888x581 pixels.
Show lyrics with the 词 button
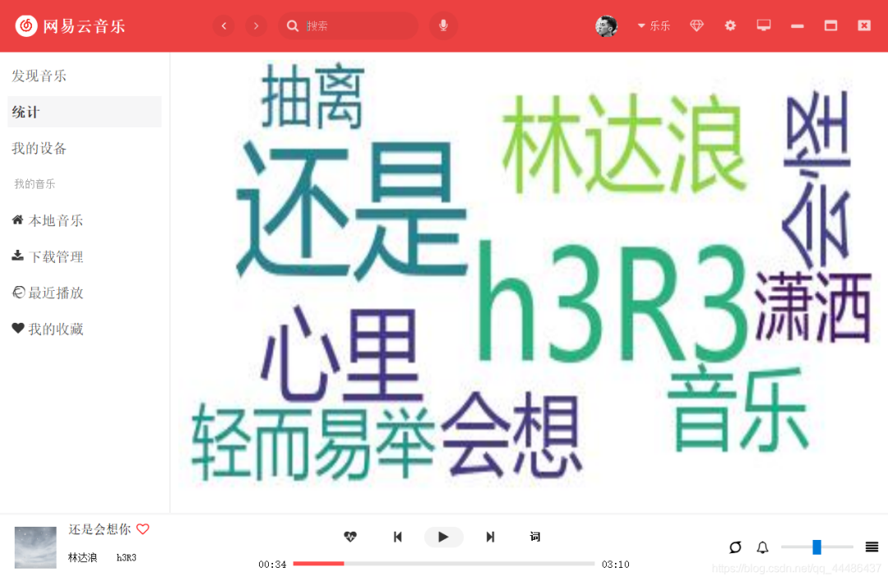pos(535,537)
